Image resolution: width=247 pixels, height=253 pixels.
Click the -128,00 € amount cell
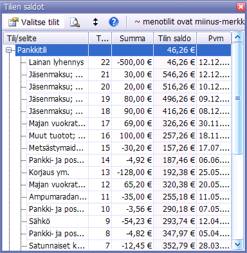pyautogui.click(x=133, y=173)
